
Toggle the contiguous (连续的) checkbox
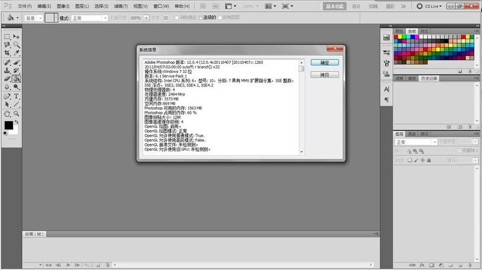coord(200,18)
